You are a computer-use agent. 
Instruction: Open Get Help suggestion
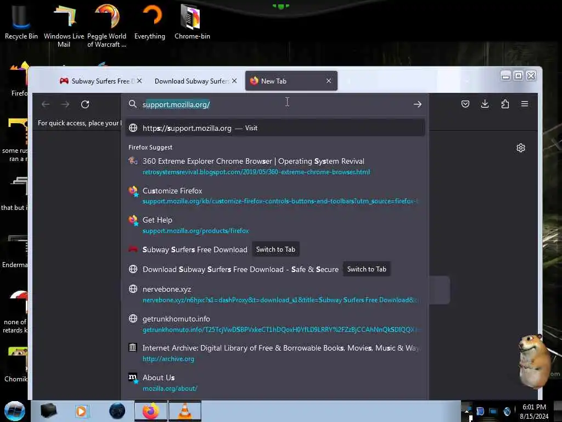(275, 225)
